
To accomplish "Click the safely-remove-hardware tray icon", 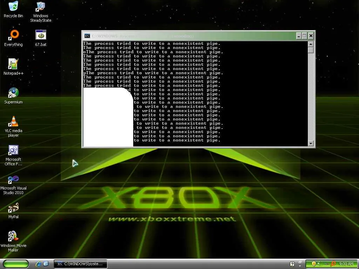I will [326, 264].
